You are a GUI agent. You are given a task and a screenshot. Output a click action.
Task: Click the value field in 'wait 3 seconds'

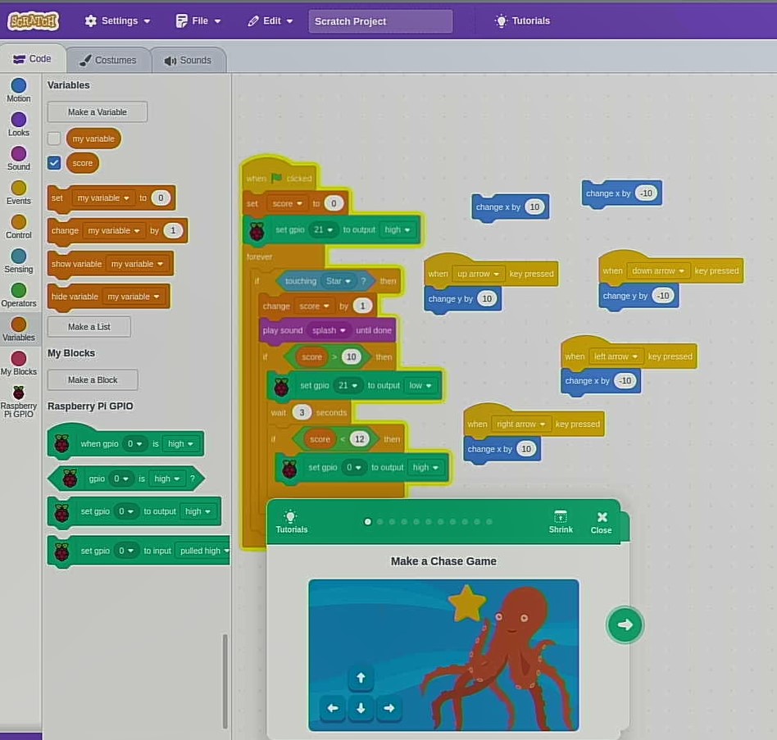pyautogui.click(x=302, y=412)
